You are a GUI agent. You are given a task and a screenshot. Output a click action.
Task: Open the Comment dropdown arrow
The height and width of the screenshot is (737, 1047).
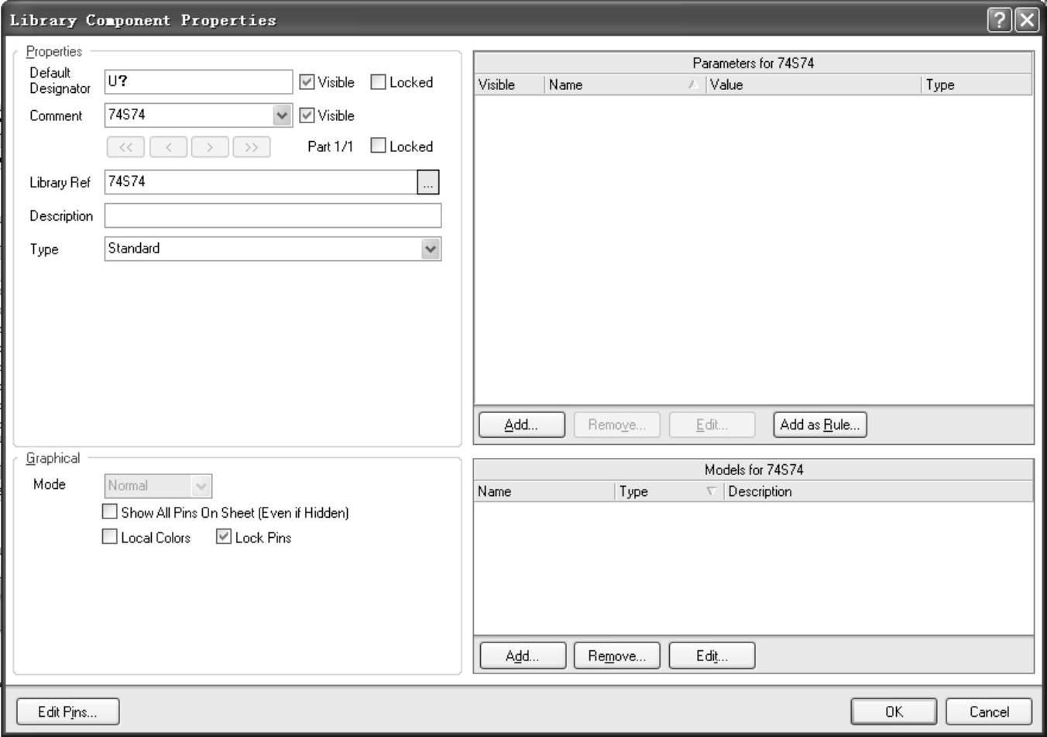tap(283, 115)
